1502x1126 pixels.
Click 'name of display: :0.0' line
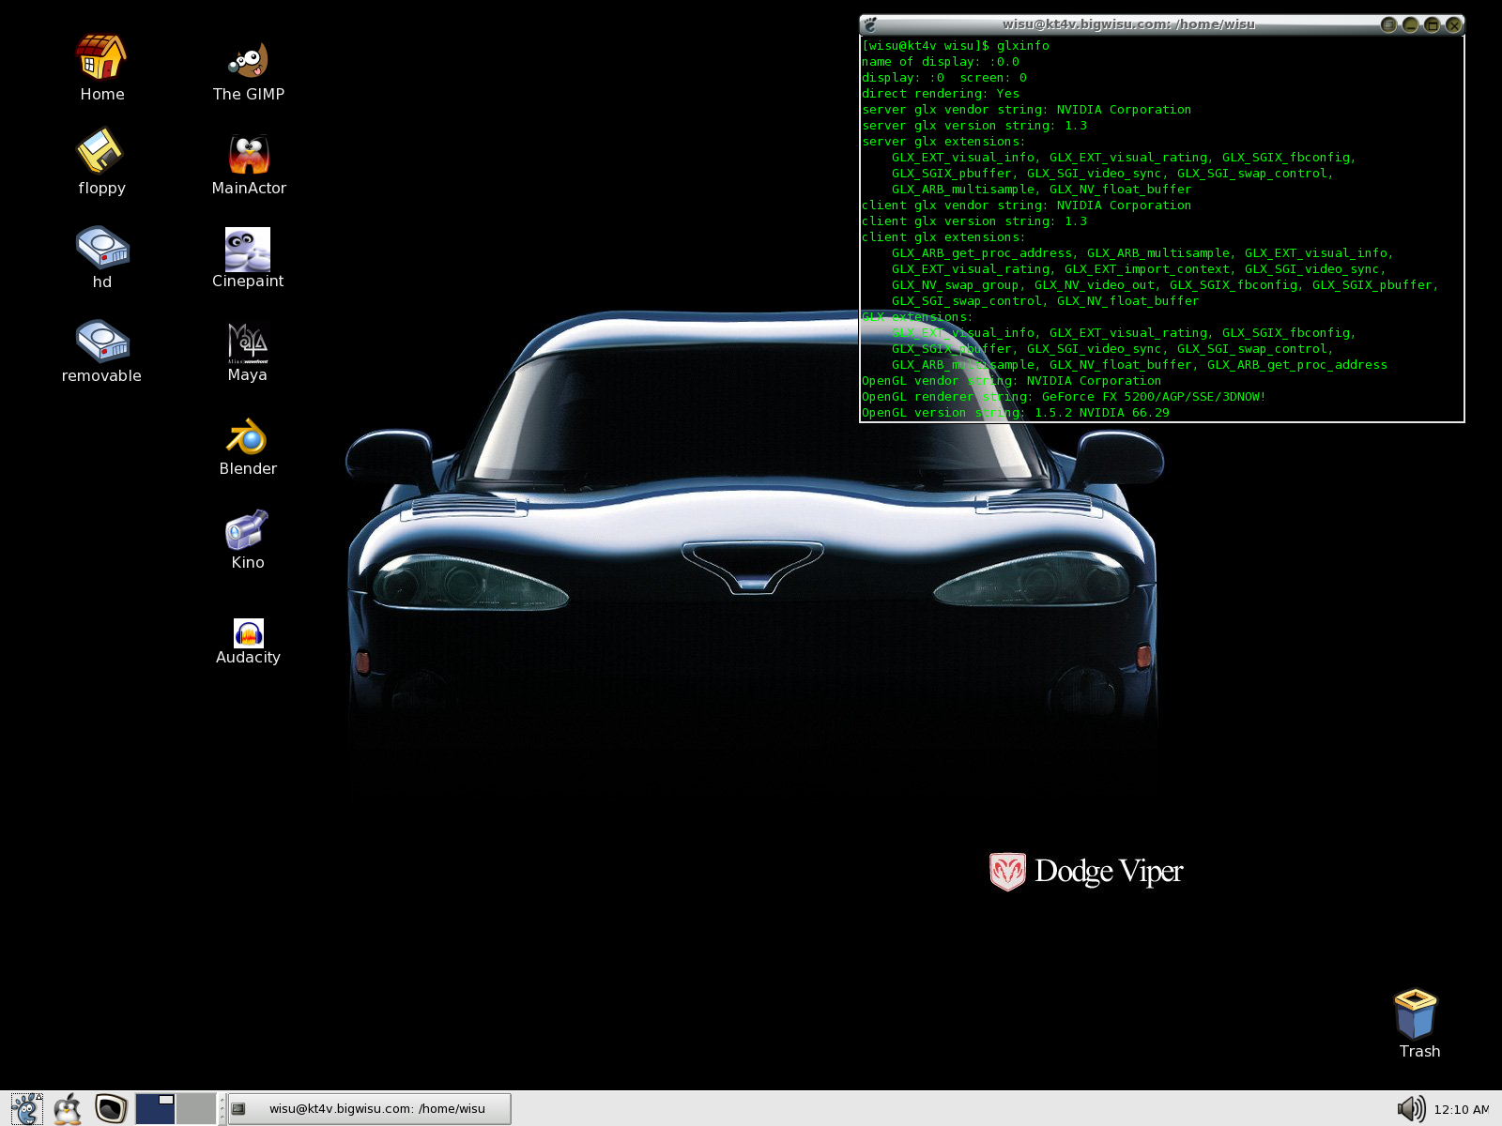click(941, 61)
